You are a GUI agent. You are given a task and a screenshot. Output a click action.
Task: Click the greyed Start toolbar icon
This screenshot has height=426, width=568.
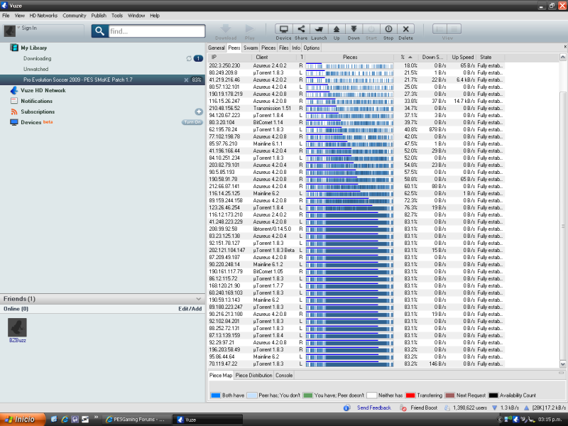pyautogui.click(x=371, y=29)
